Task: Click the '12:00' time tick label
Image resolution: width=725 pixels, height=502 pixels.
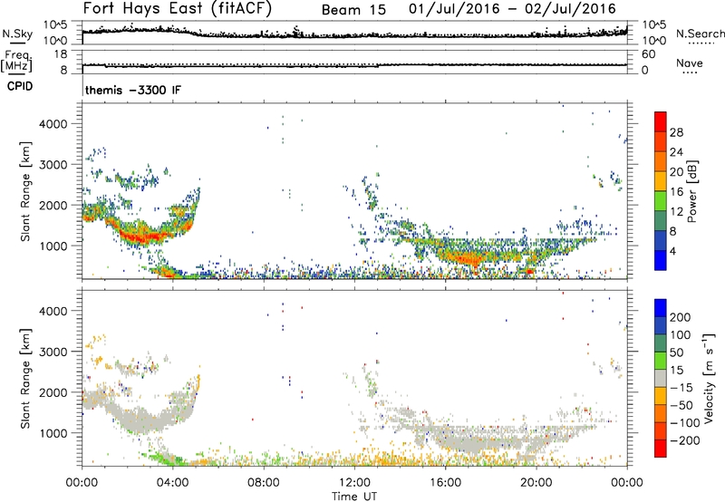Action: click(x=354, y=483)
